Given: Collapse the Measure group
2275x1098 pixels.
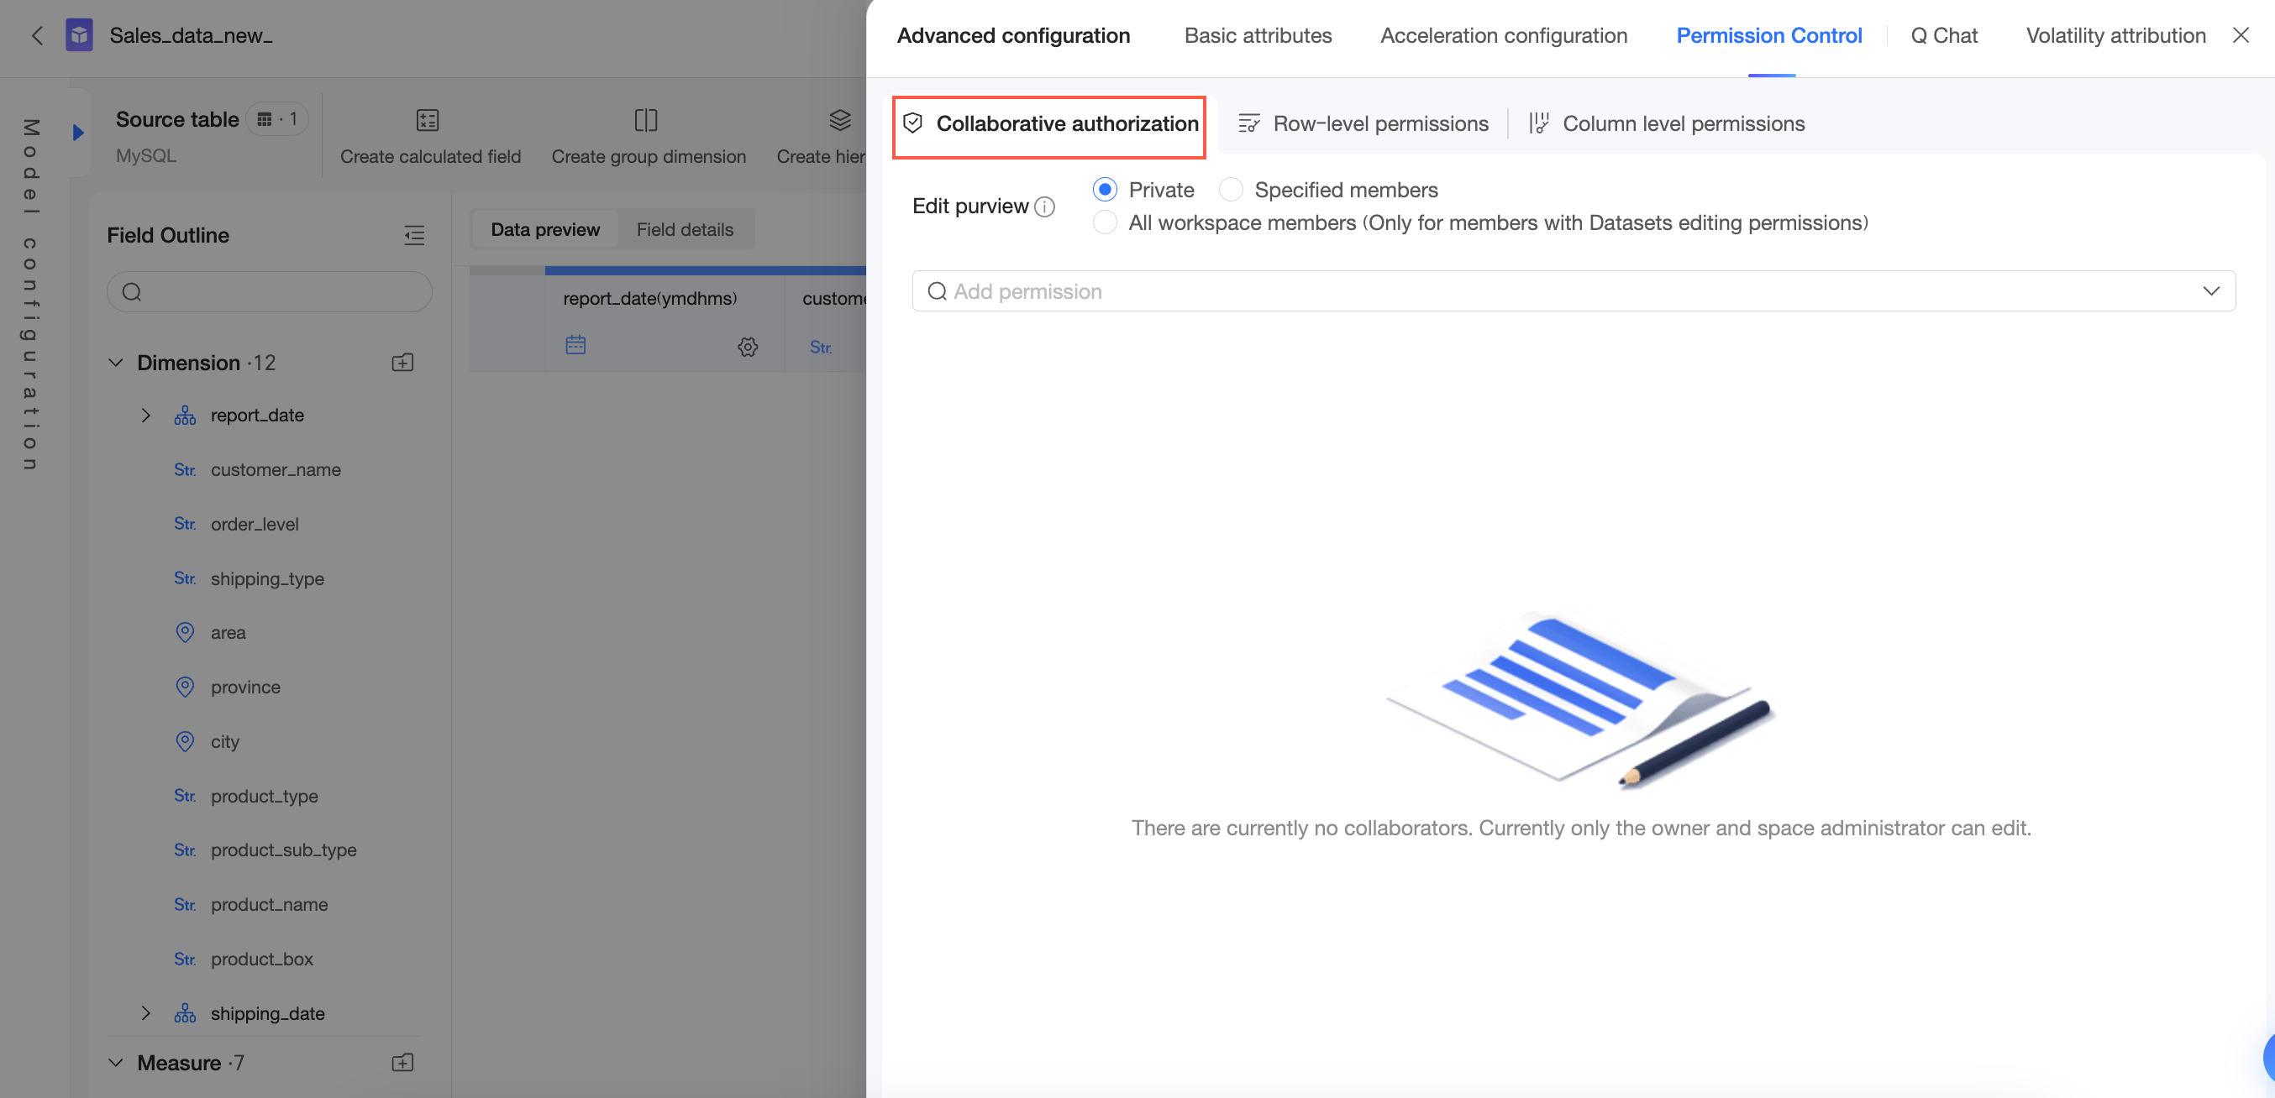Looking at the screenshot, I should (116, 1063).
